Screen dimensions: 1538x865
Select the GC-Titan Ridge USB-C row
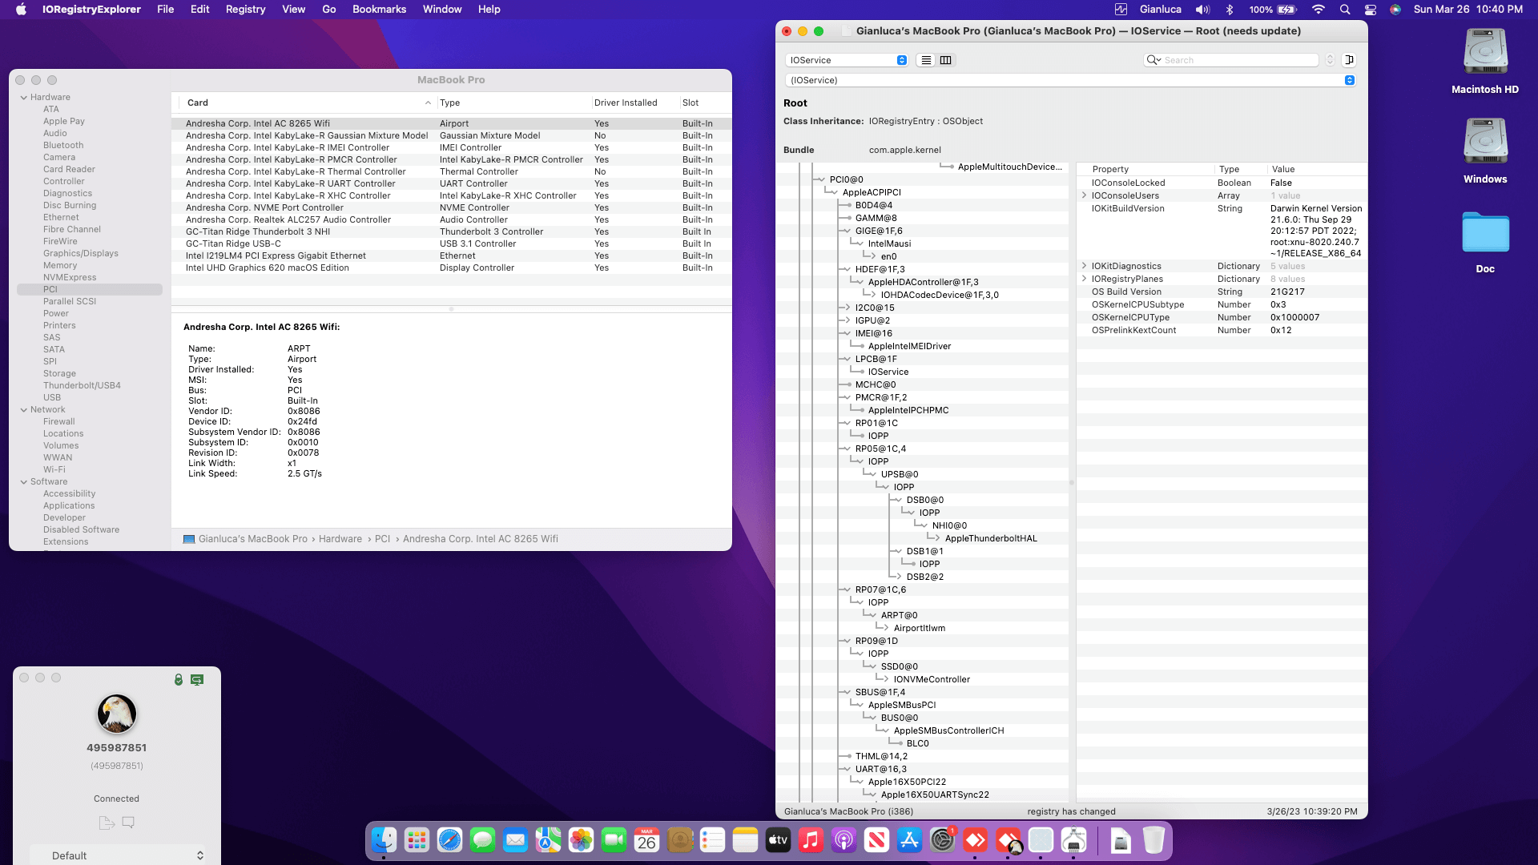(x=233, y=243)
